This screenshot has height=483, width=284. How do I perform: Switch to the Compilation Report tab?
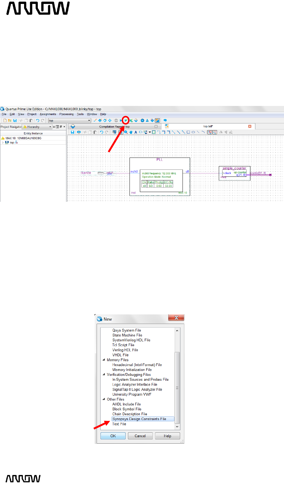pos(114,126)
